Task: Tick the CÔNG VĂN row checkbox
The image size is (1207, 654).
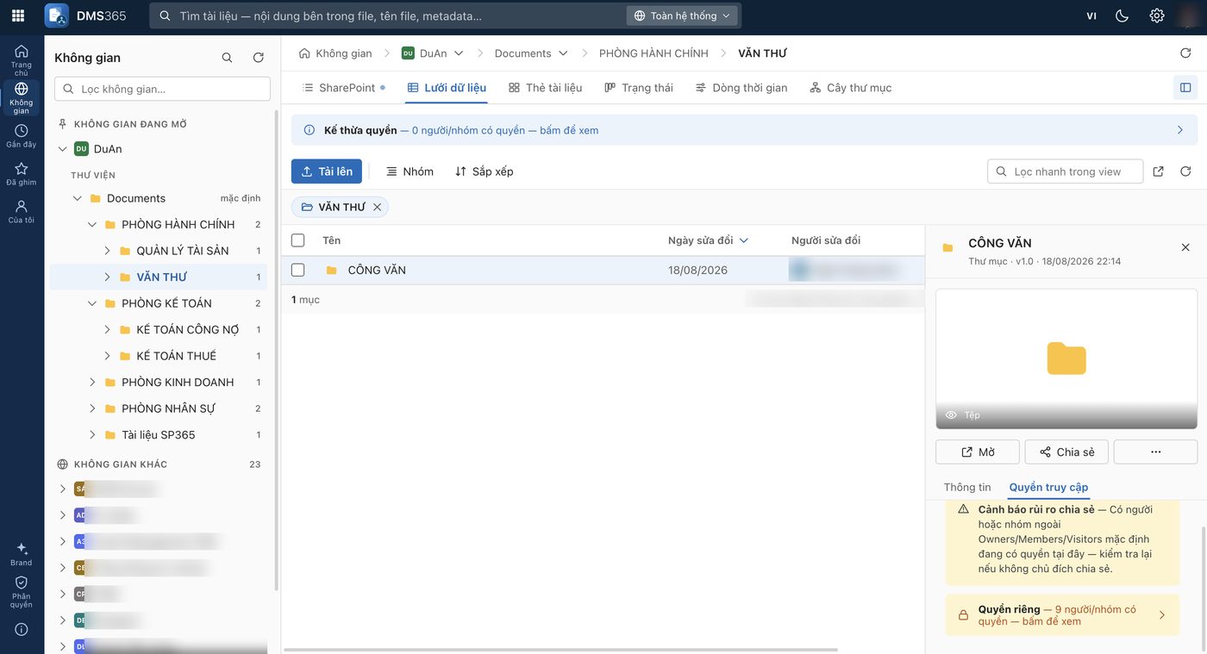Action: click(298, 270)
